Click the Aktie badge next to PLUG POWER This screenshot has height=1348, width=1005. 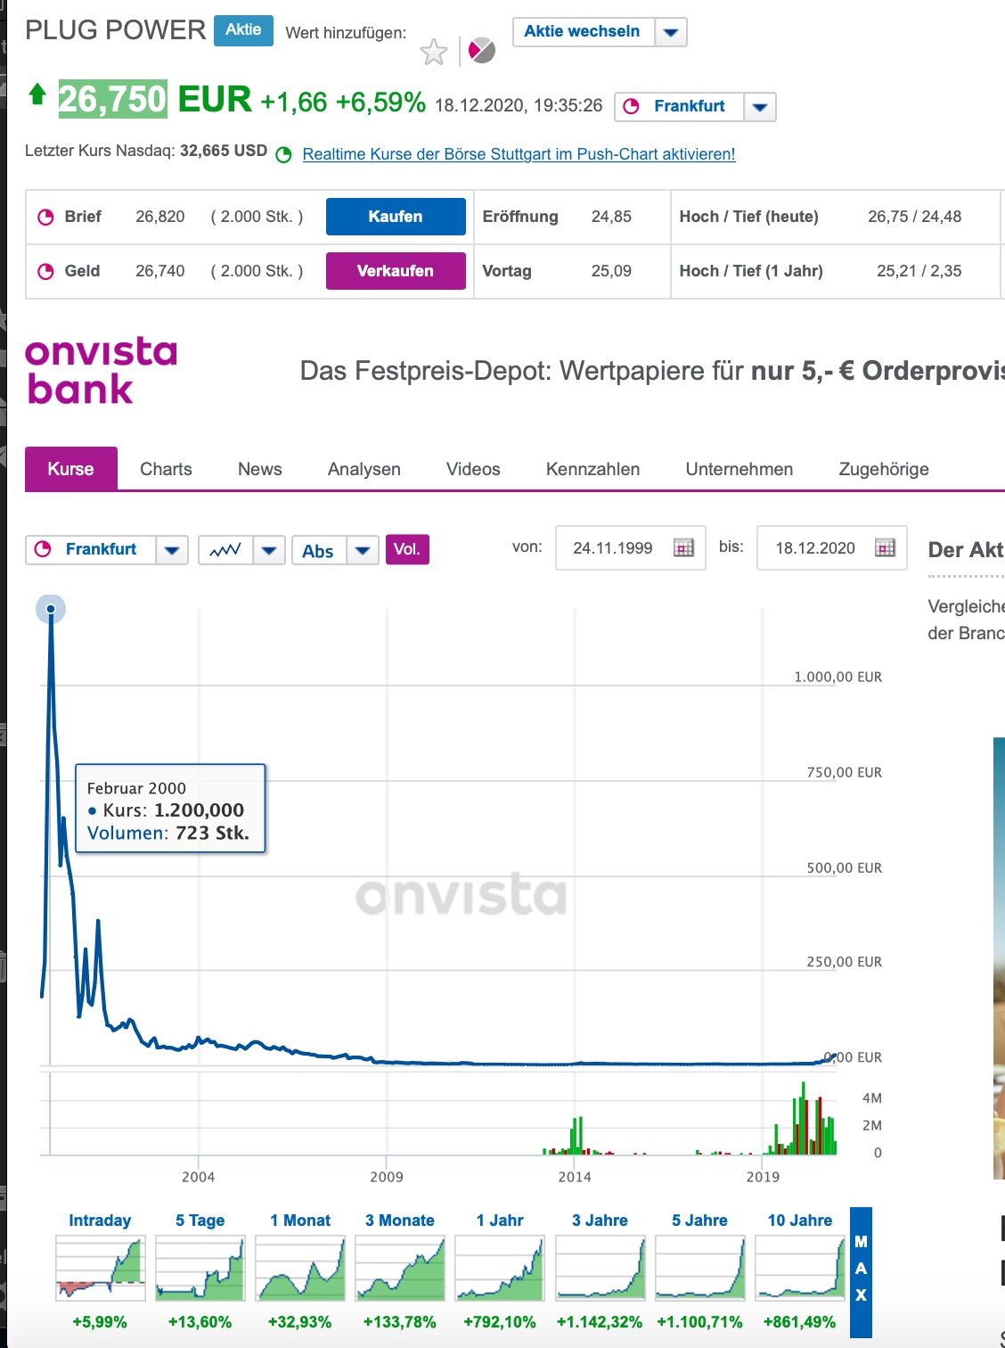tap(243, 29)
